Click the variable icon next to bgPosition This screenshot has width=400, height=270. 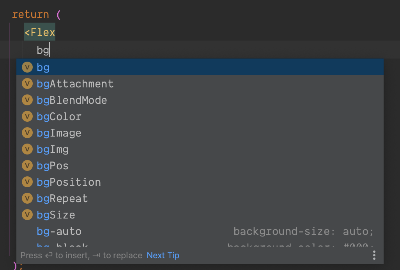pos(27,182)
